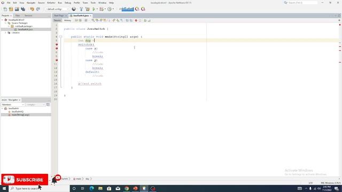342x192 pixels.
Task: Click the error marker on the switch line
Action: tap(57, 44)
